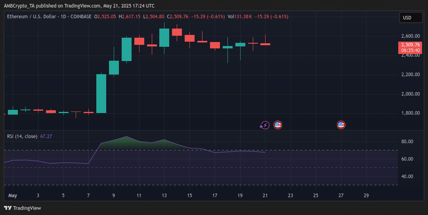Click the TradingView logo at bottom left
The image size is (428, 215).
coord(23,208)
